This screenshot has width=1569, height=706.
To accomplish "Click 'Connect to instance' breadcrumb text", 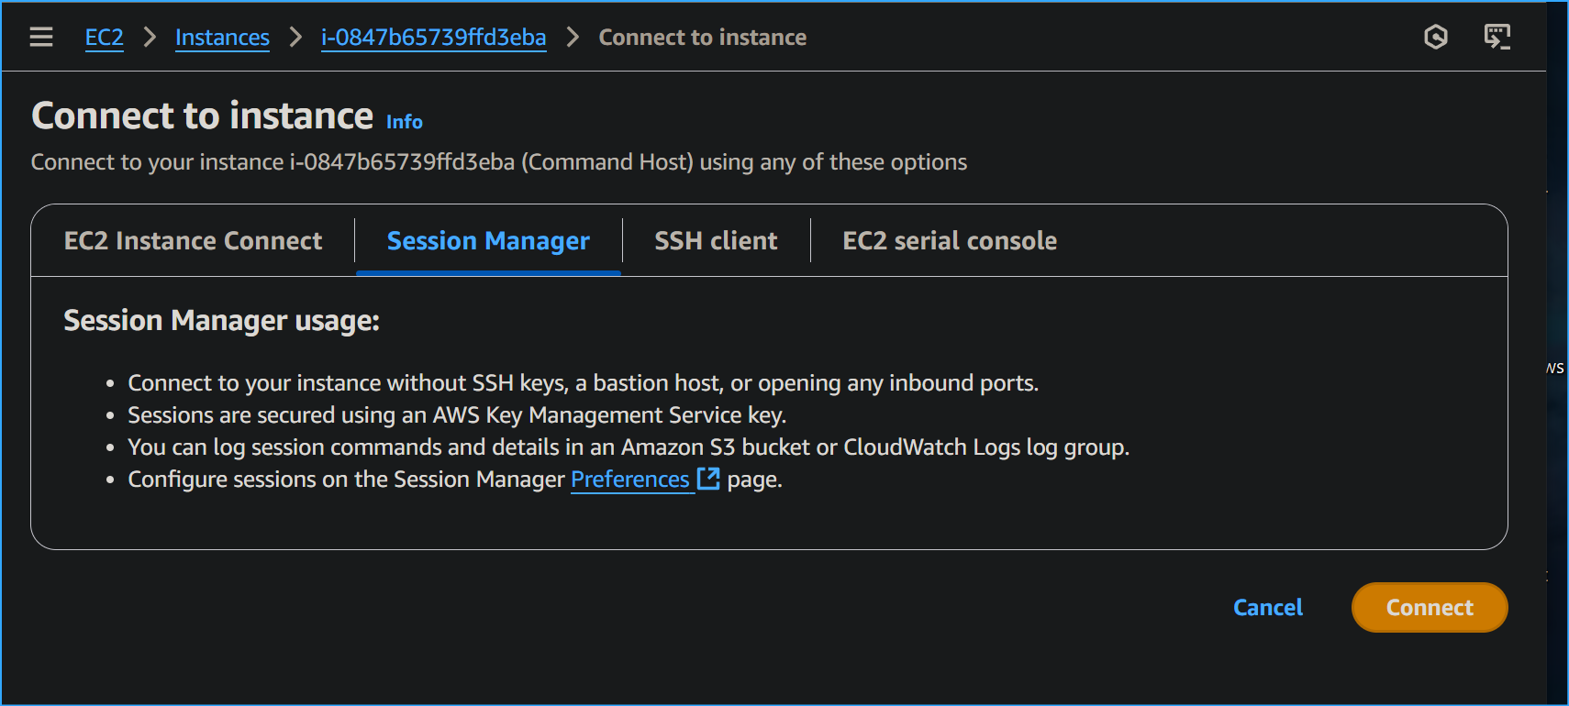I will coord(702,38).
